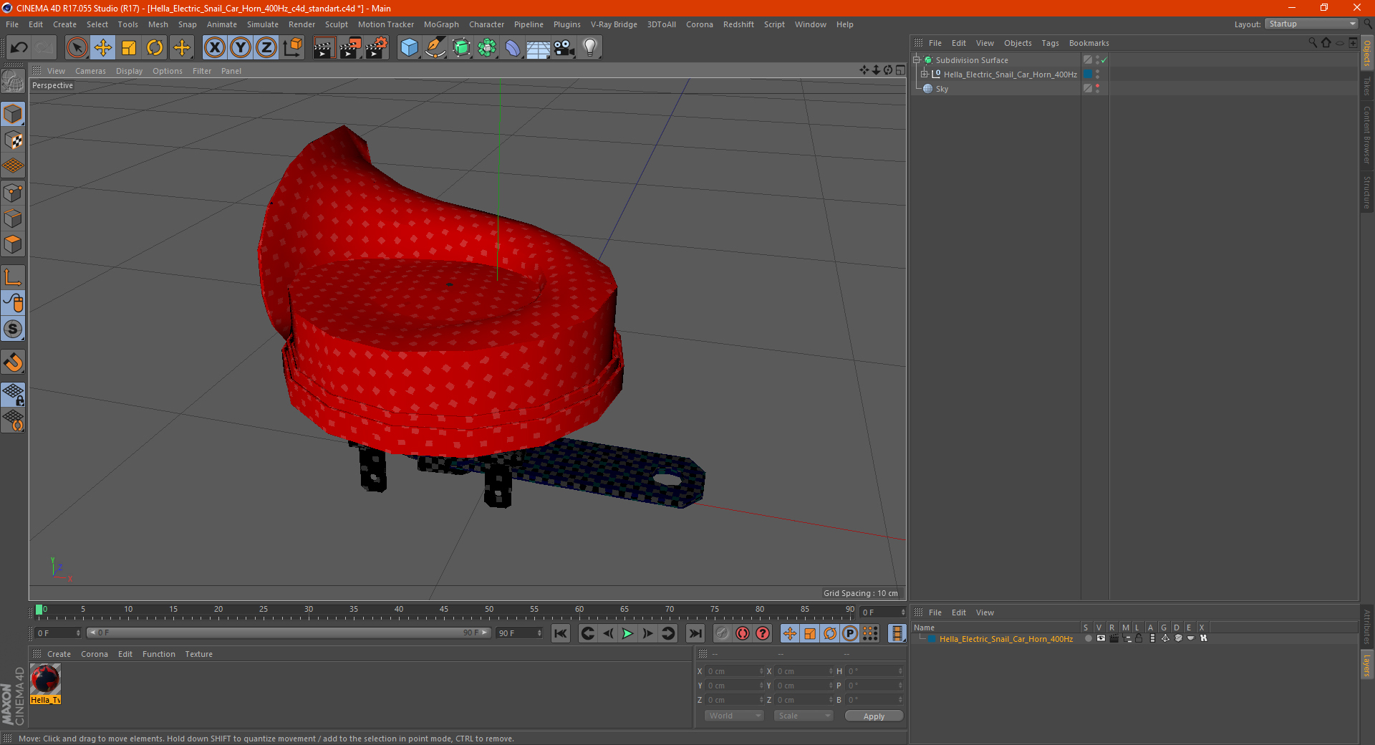The image size is (1375, 745).
Task: Open the Array modeling objects icon
Action: 487,48
